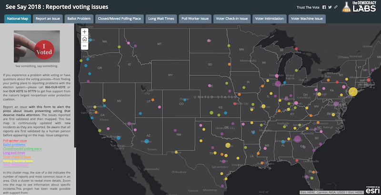381x195 pixels.
Task: Show the Voter Intimidation tab
Action: [x=270, y=19]
